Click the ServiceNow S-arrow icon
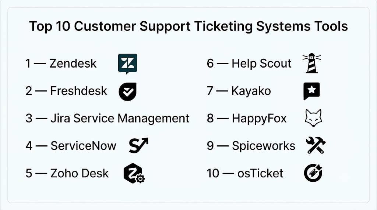 (138, 145)
